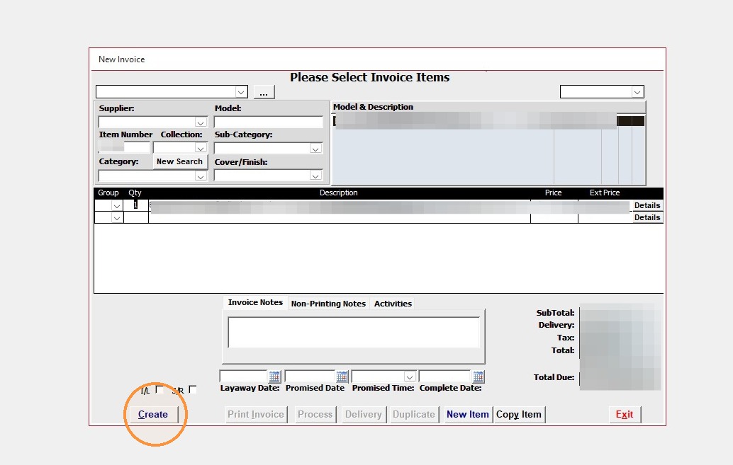Focus the Item Number input field
733x465 pixels.
[x=124, y=147]
